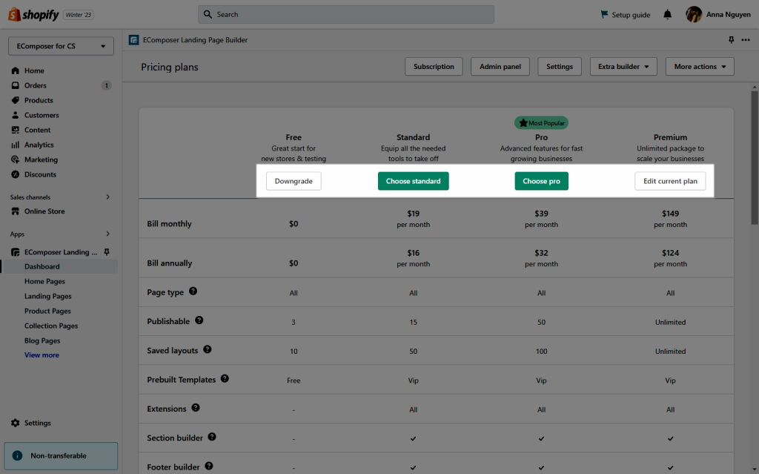Viewport: 759px width, 474px height.
Task: Open the three-dots menu in the app header
Action: (x=746, y=40)
